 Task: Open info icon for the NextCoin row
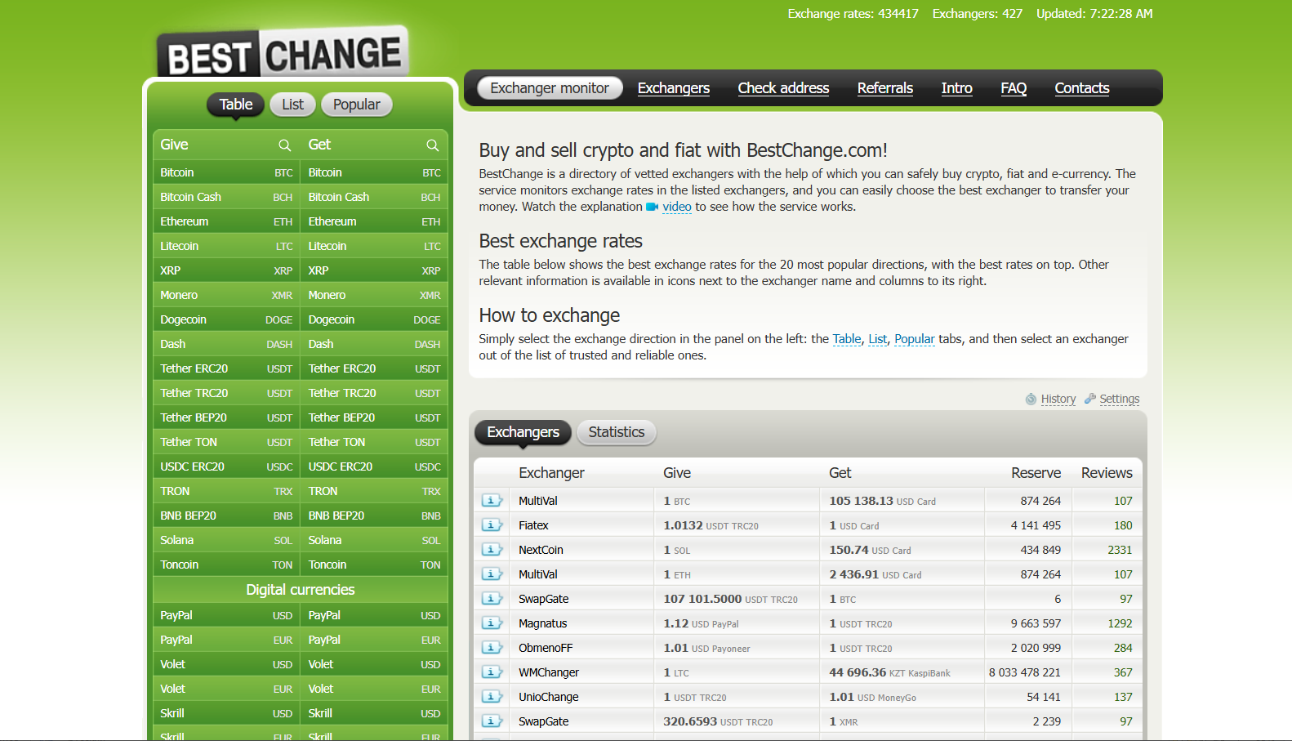pyautogui.click(x=492, y=550)
